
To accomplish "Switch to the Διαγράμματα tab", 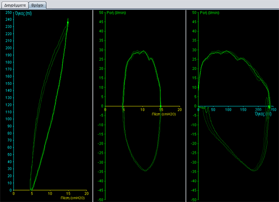I will 15,5.
